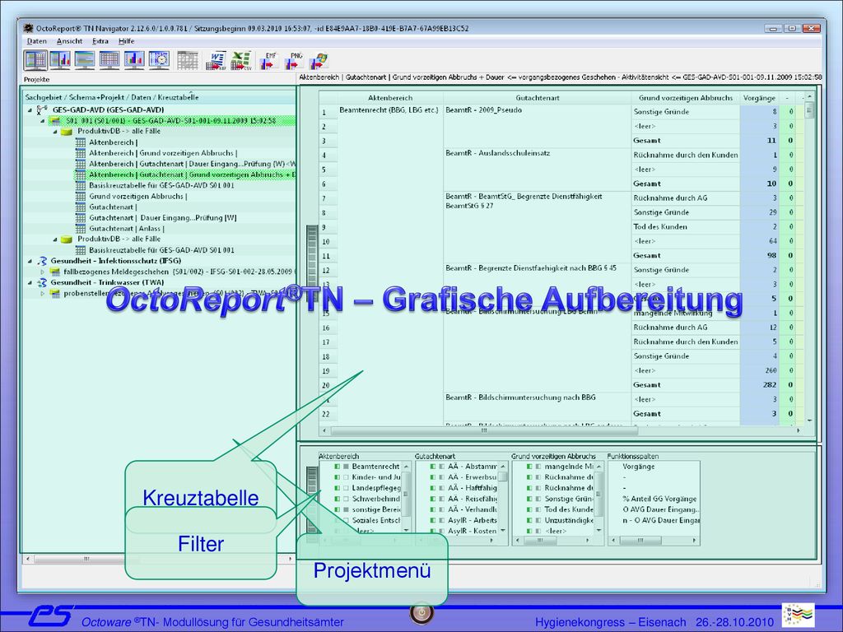
Task: Select the monitor icon with chart and table
Action: [60, 60]
